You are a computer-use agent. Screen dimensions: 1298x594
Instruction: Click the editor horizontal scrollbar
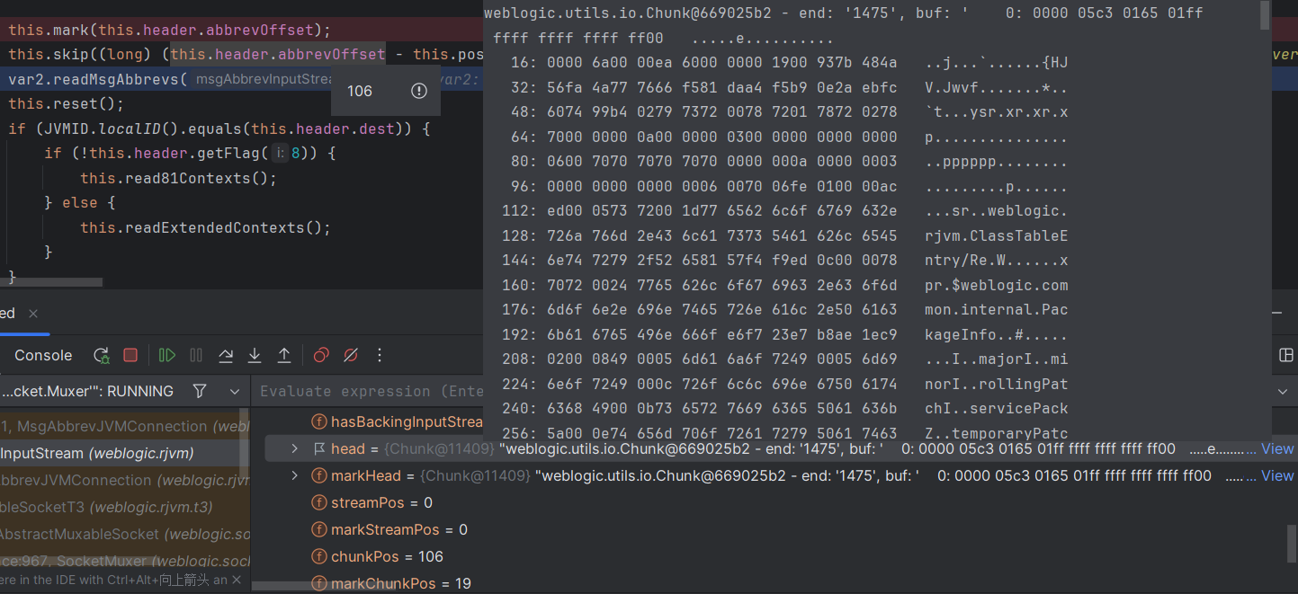(x=51, y=282)
